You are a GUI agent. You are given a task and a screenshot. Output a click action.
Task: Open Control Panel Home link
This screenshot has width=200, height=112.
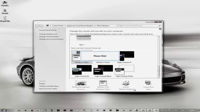(48, 30)
